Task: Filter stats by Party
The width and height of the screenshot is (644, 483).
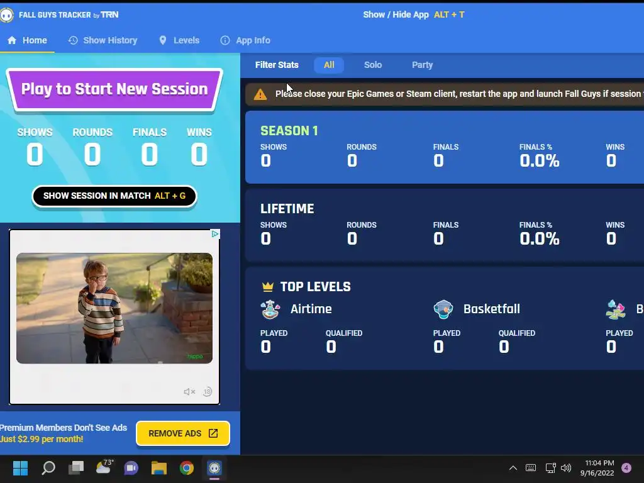Action: pos(422,65)
